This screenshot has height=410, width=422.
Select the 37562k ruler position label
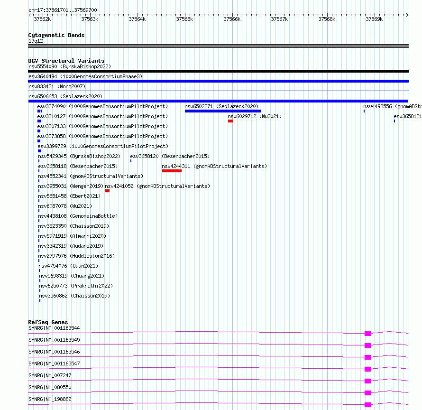click(x=42, y=19)
